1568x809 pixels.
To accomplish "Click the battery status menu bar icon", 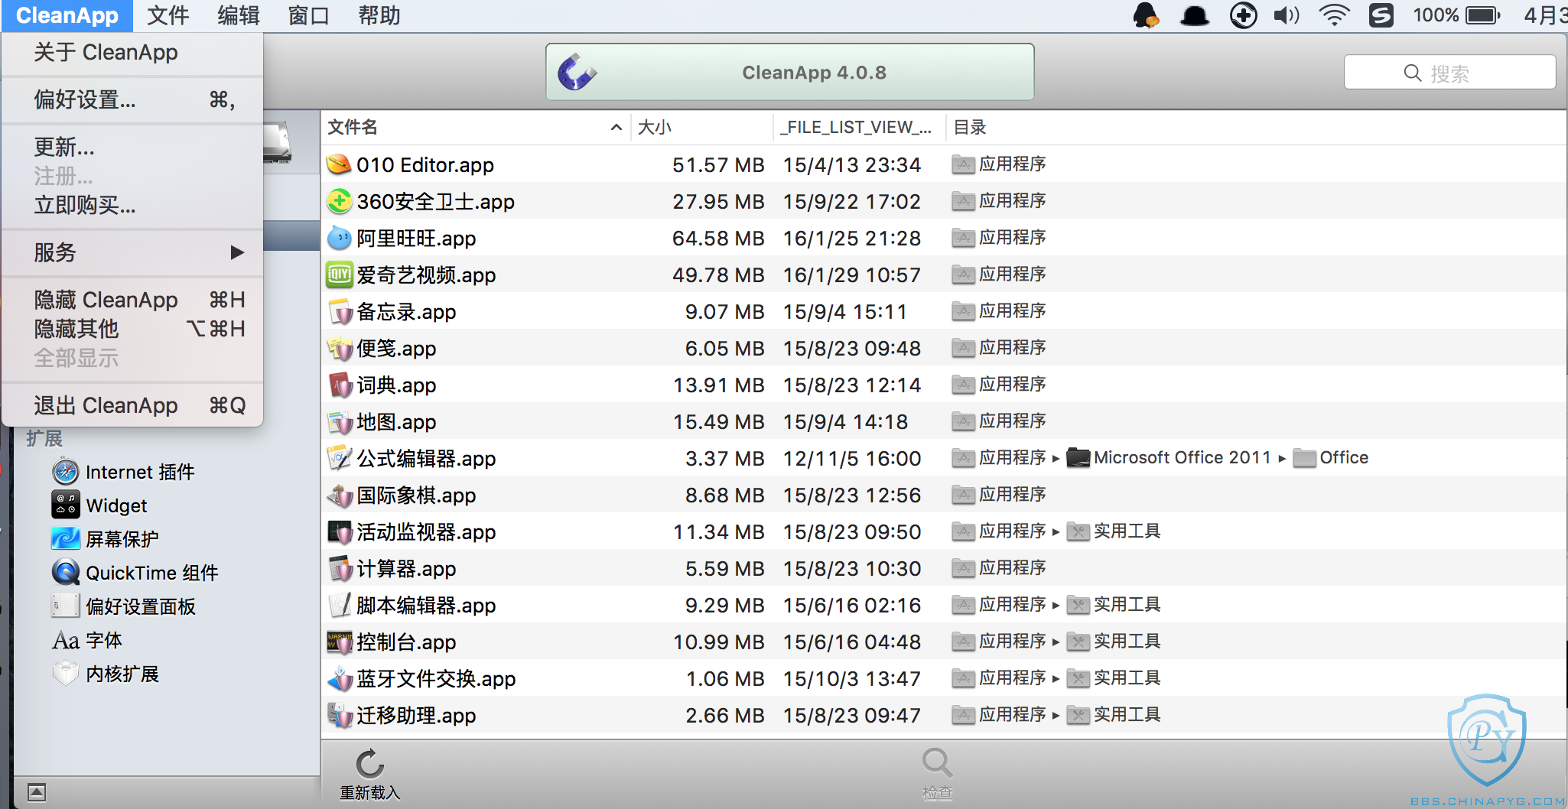I will click(1483, 15).
